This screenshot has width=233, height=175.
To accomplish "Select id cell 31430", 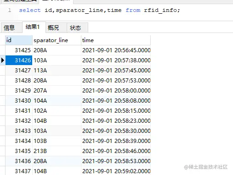I will point(19,101).
